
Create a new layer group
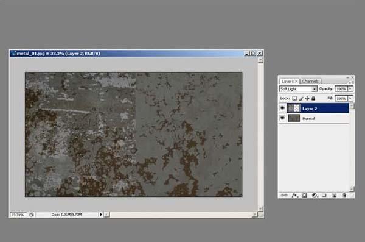(324, 195)
